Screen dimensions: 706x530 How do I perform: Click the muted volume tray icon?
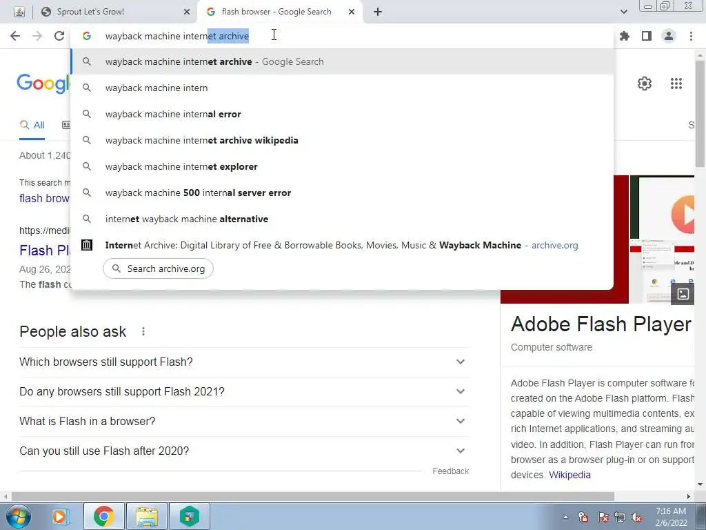click(636, 518)
